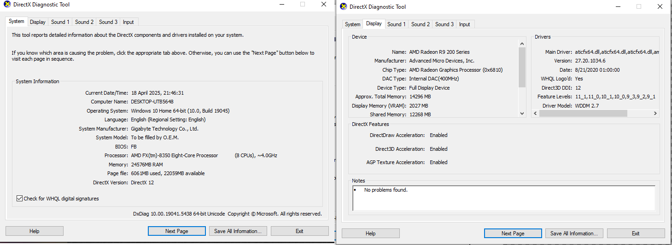Click Exit button in left window
This screenshot has width=672, height=245.
[299, 231]
